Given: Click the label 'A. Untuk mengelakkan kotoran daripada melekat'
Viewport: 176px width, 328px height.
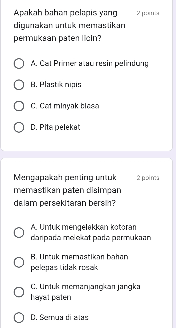Looking at the screenshot, I should click(91, 232).
